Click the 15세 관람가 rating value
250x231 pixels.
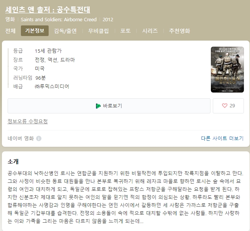pyautogui.click(x=48, y=50)
